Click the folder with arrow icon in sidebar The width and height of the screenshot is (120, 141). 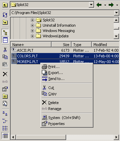(5, 22)
